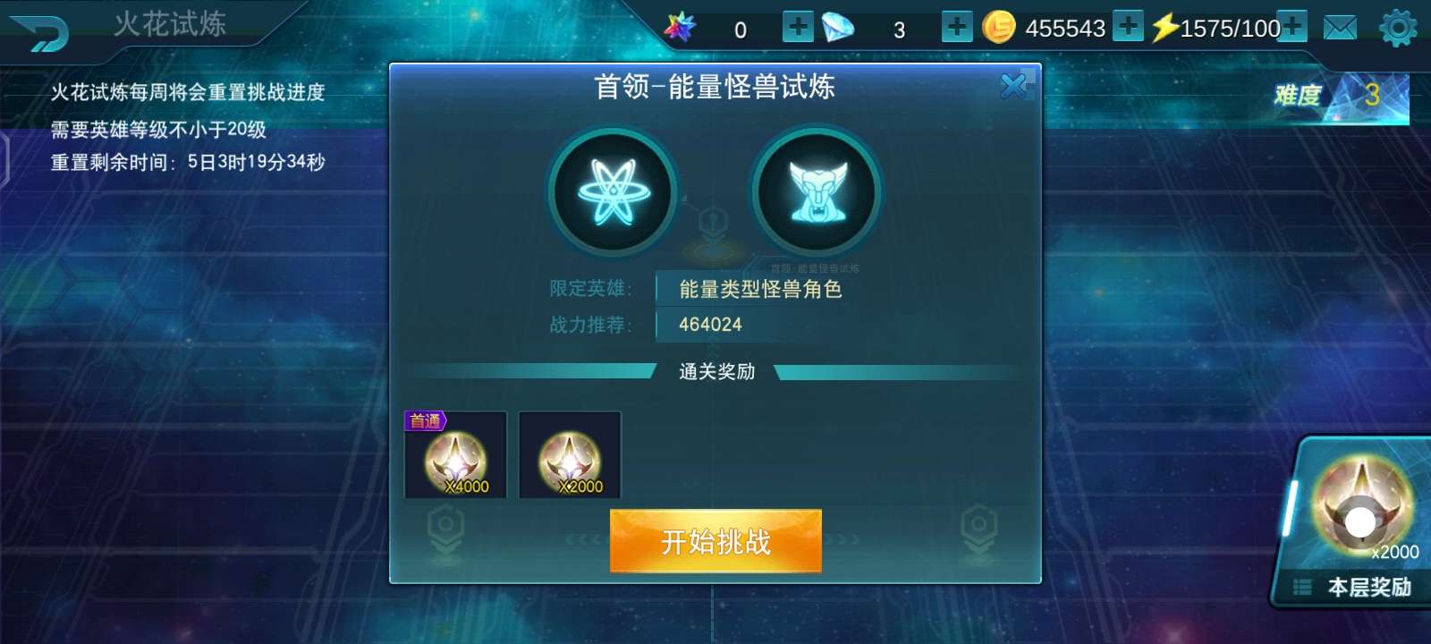Open the settings gear icon
Viewport: 1431px width, 644px height.
click(x=1398, y=28)
